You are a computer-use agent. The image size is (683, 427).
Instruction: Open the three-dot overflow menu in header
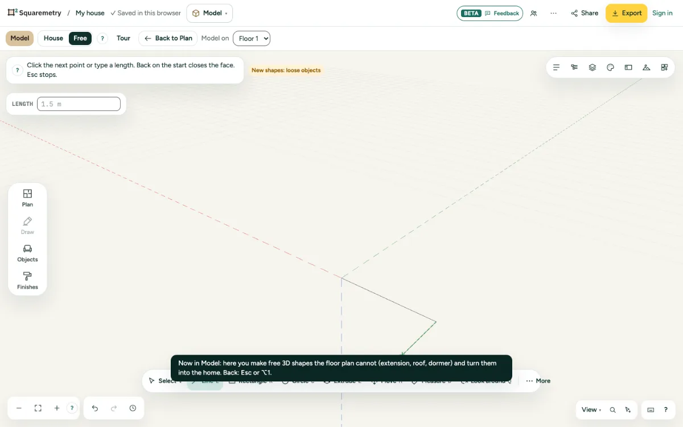tap(553, 13)
